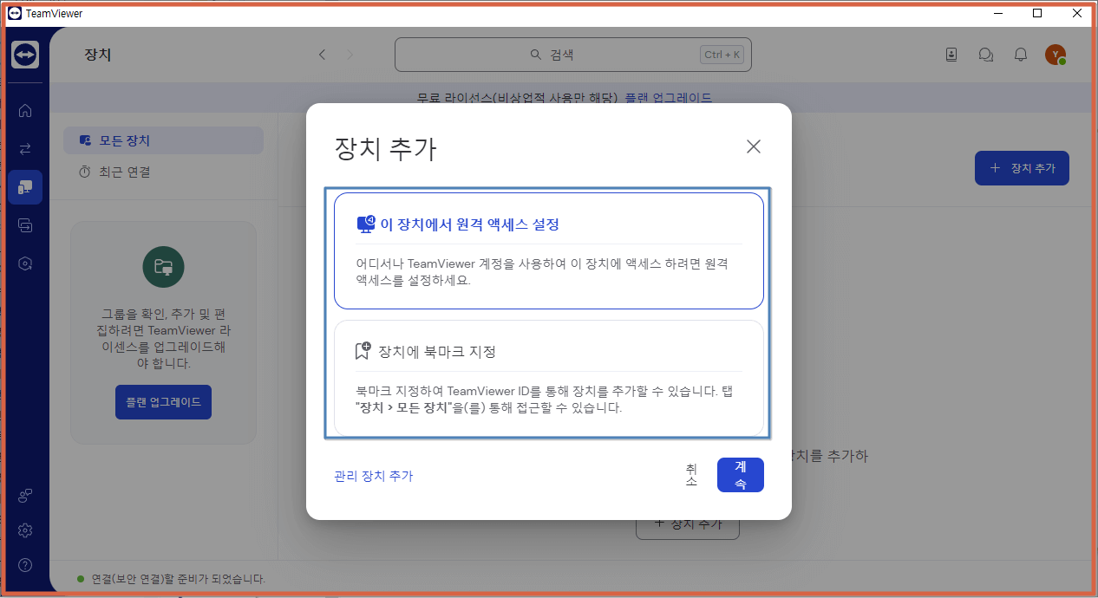Open the hexagon admin settings sidebar icon
Screen dimensions: 1098x598
coord(25,263)
